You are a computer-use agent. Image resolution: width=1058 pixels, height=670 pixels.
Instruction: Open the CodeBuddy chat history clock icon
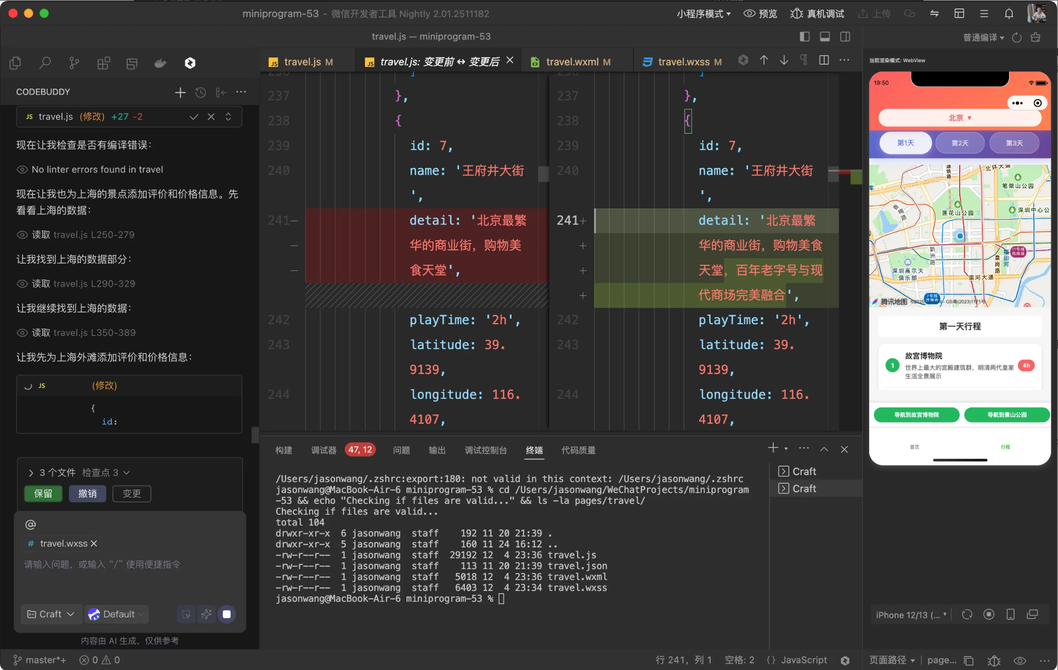201,93
